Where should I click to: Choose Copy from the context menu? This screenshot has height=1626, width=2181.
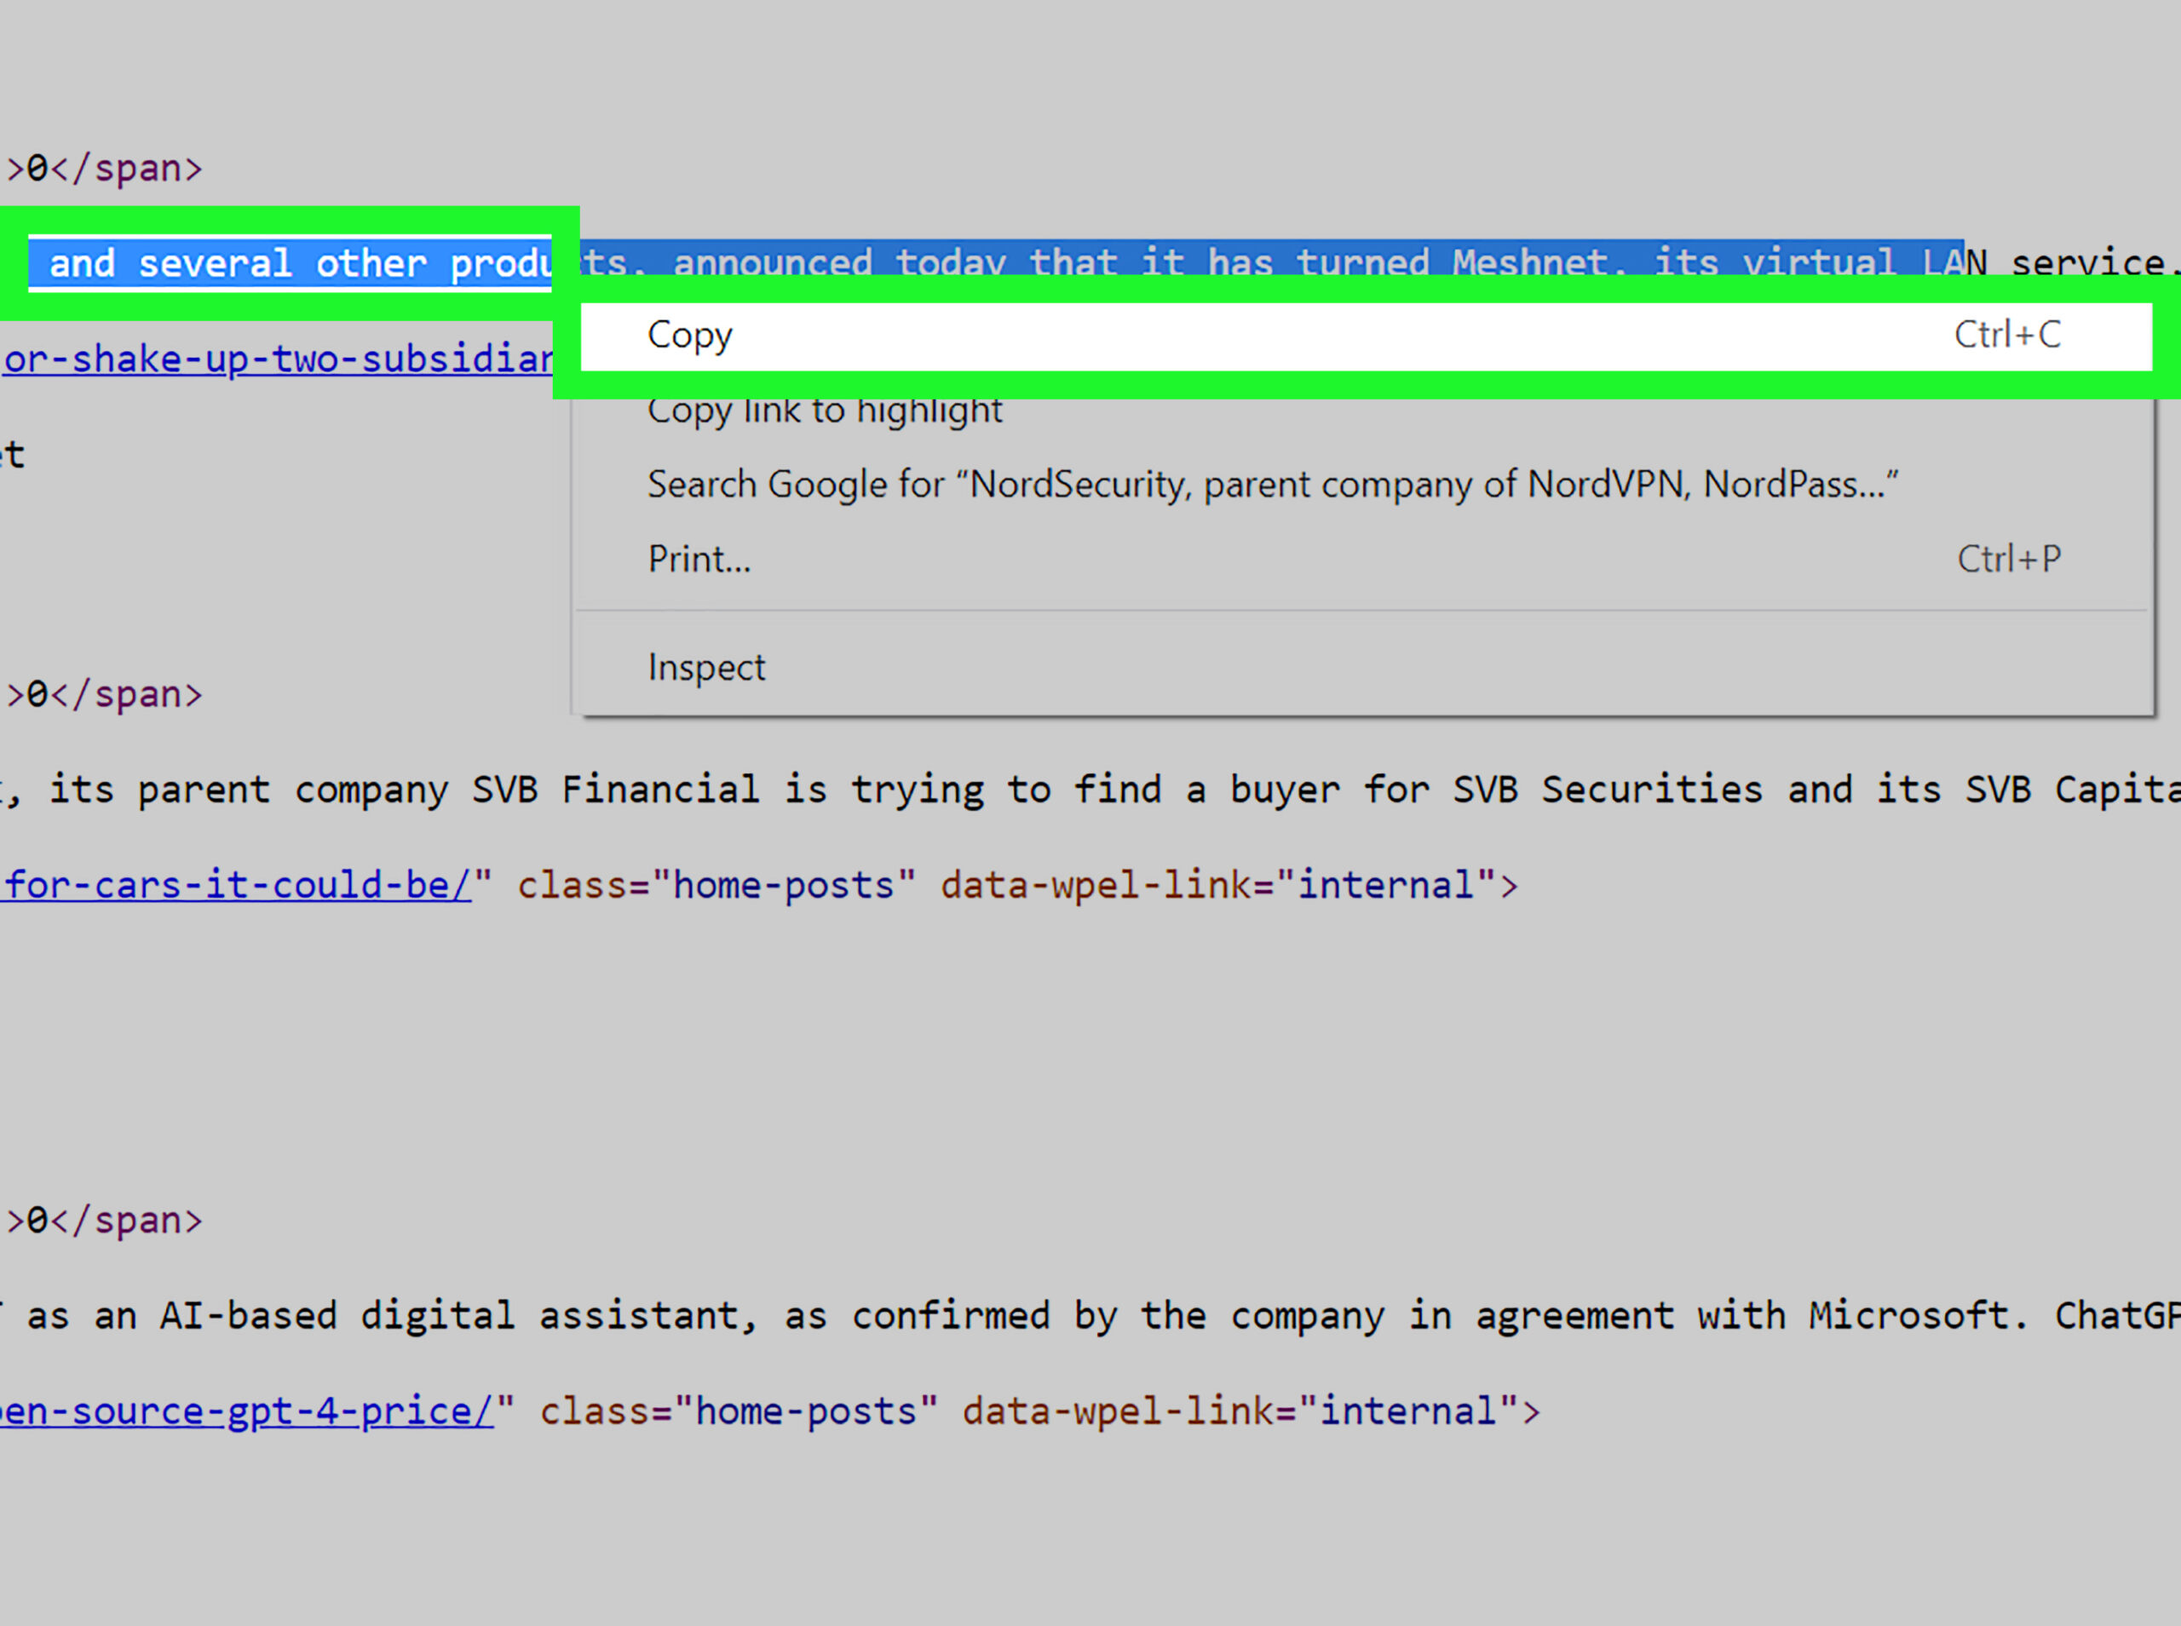pos(689,336)
